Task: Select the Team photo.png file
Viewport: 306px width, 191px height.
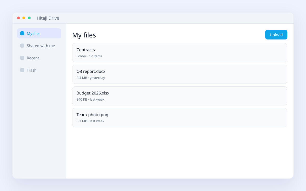Action: click(x=180, y=117)
